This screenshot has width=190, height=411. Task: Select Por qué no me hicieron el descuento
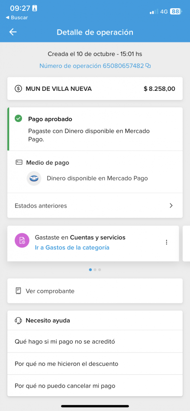[x=95, y=364]
